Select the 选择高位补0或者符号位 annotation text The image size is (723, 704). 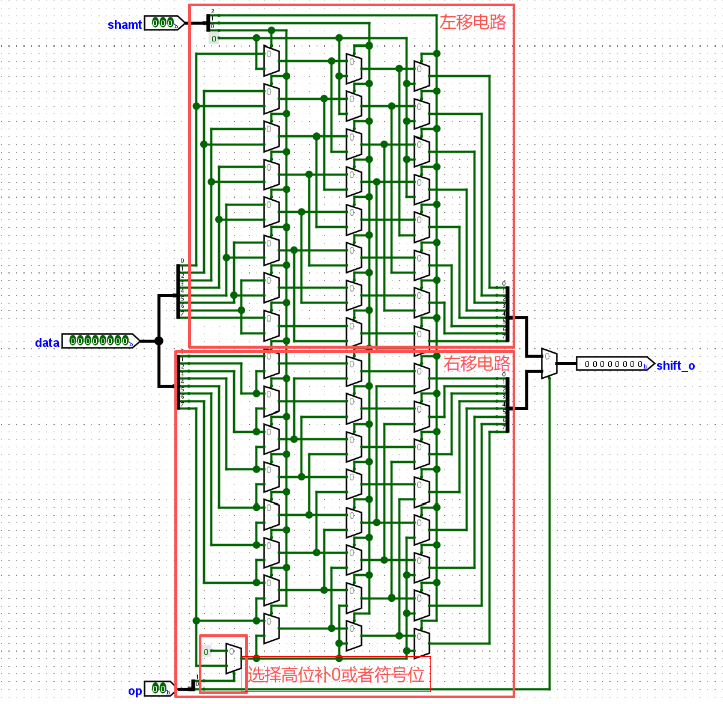point(336,675)
